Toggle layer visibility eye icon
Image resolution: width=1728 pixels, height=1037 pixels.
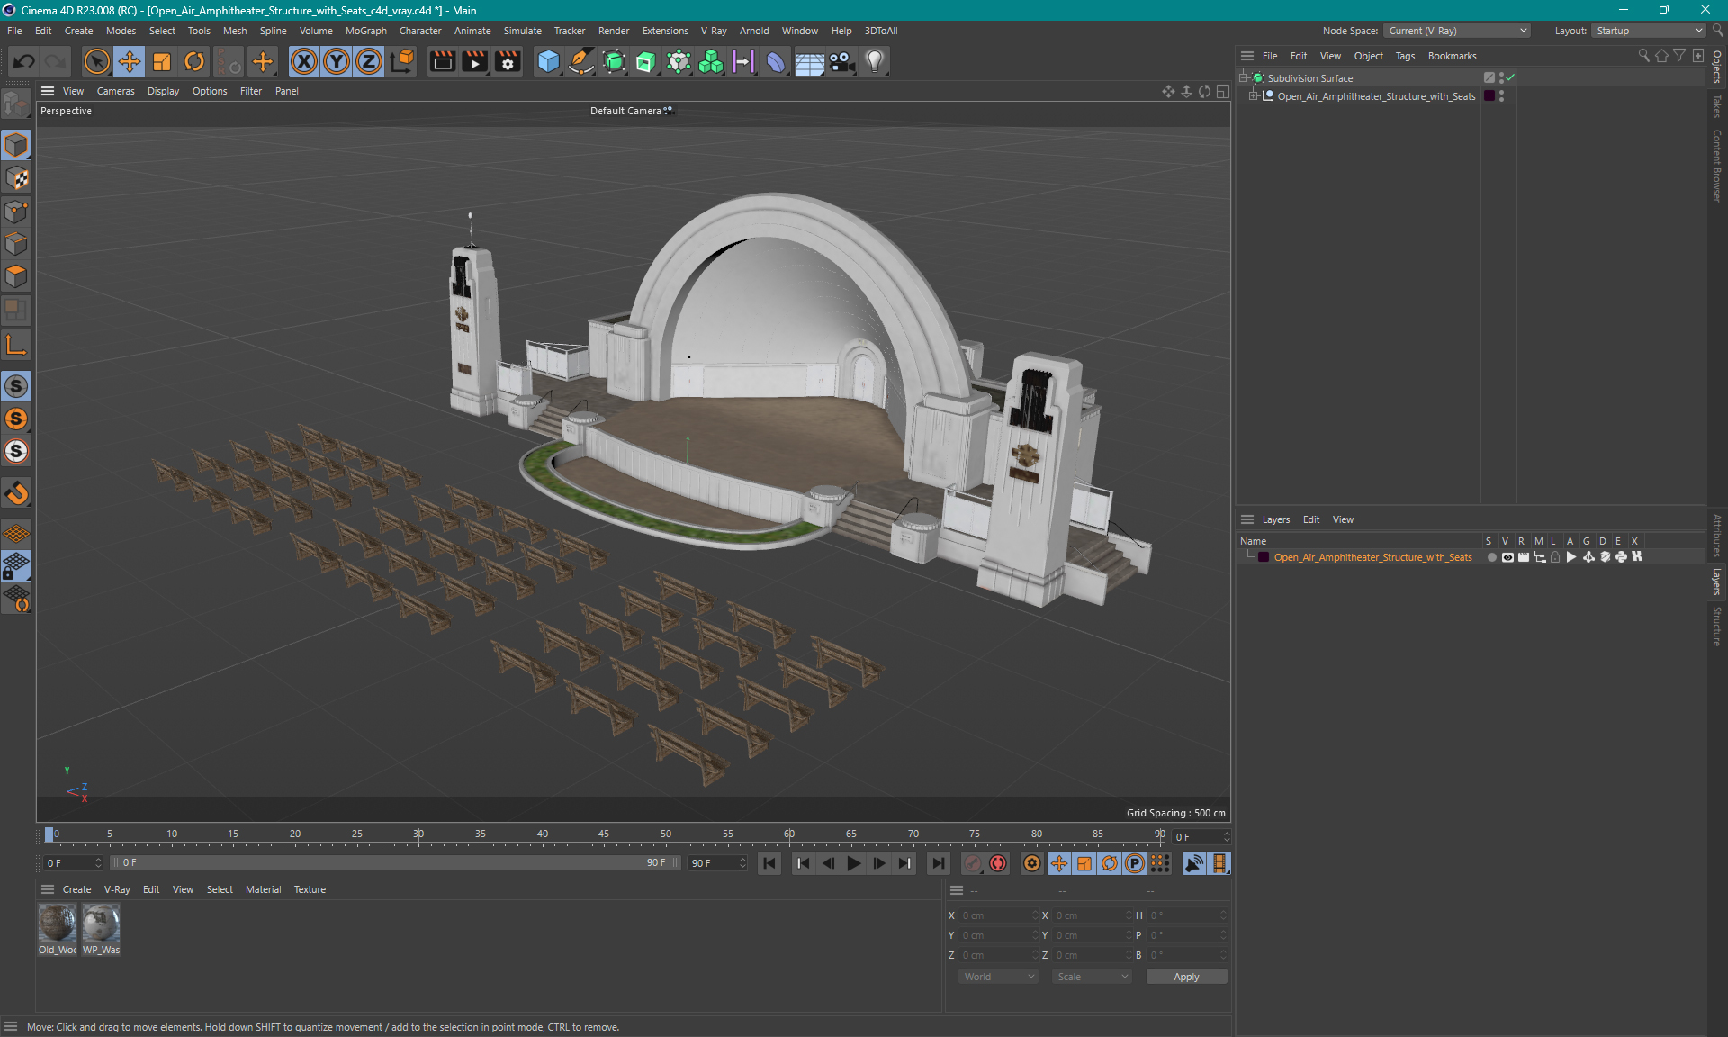(x=1507, y=557)
